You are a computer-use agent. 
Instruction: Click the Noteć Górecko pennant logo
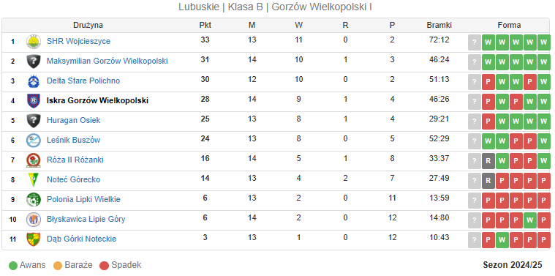tap(34, 180)
